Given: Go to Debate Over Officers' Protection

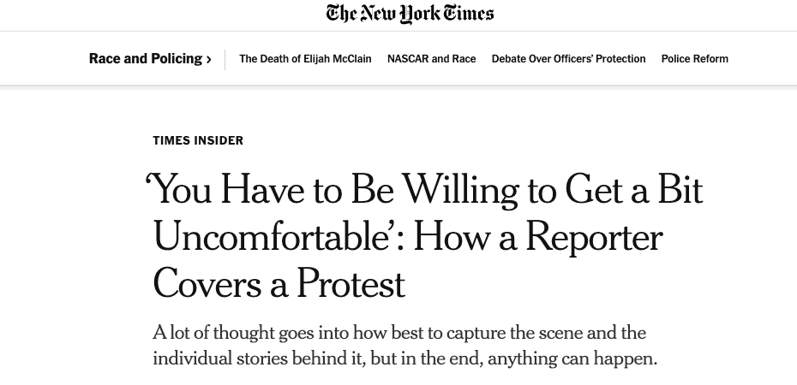Looking at the screenshot, I should pyautogui.click(x=568, y=59).
